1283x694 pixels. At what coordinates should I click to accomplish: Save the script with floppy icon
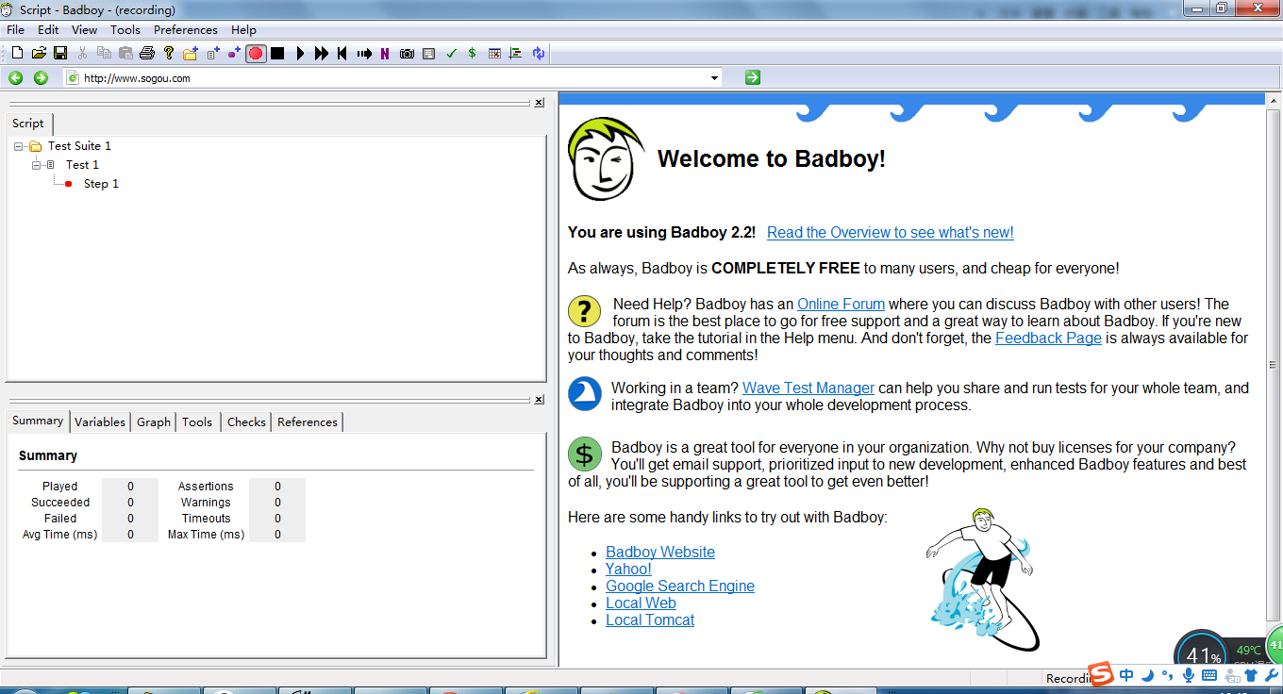pyautogui.click(x=60, y=54)
